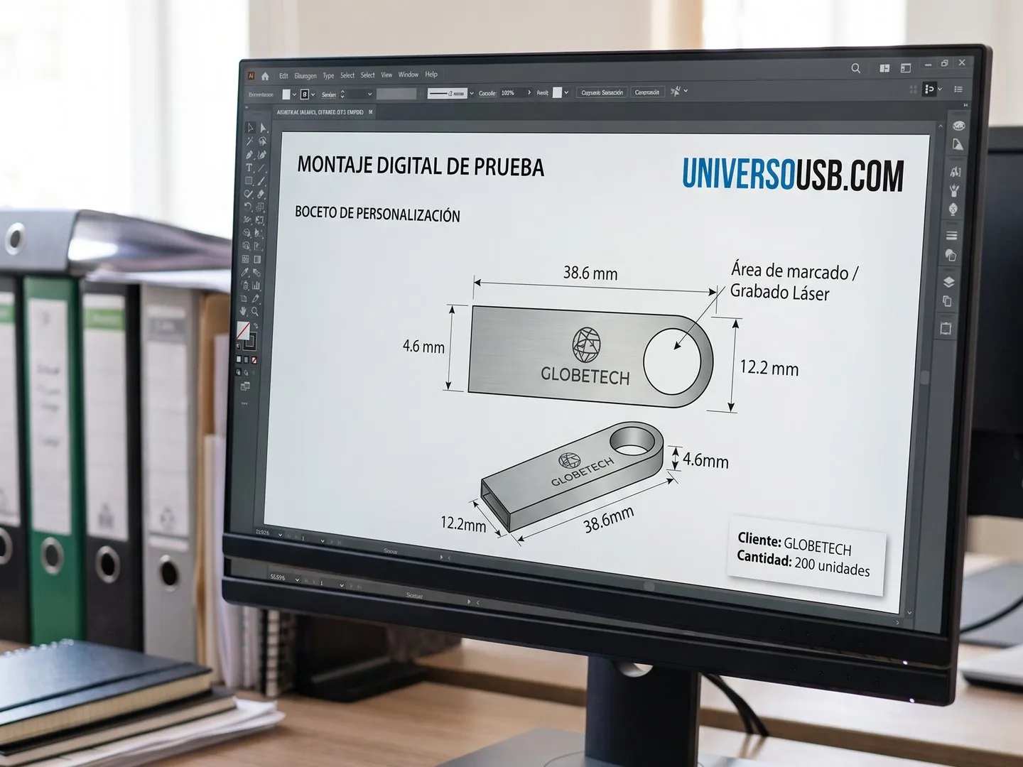Click the Fill swatch in the toolbox
Image resolution: width=1023 pixels, height=767 pixels.
pyautogui.click(x=243, y=331)
